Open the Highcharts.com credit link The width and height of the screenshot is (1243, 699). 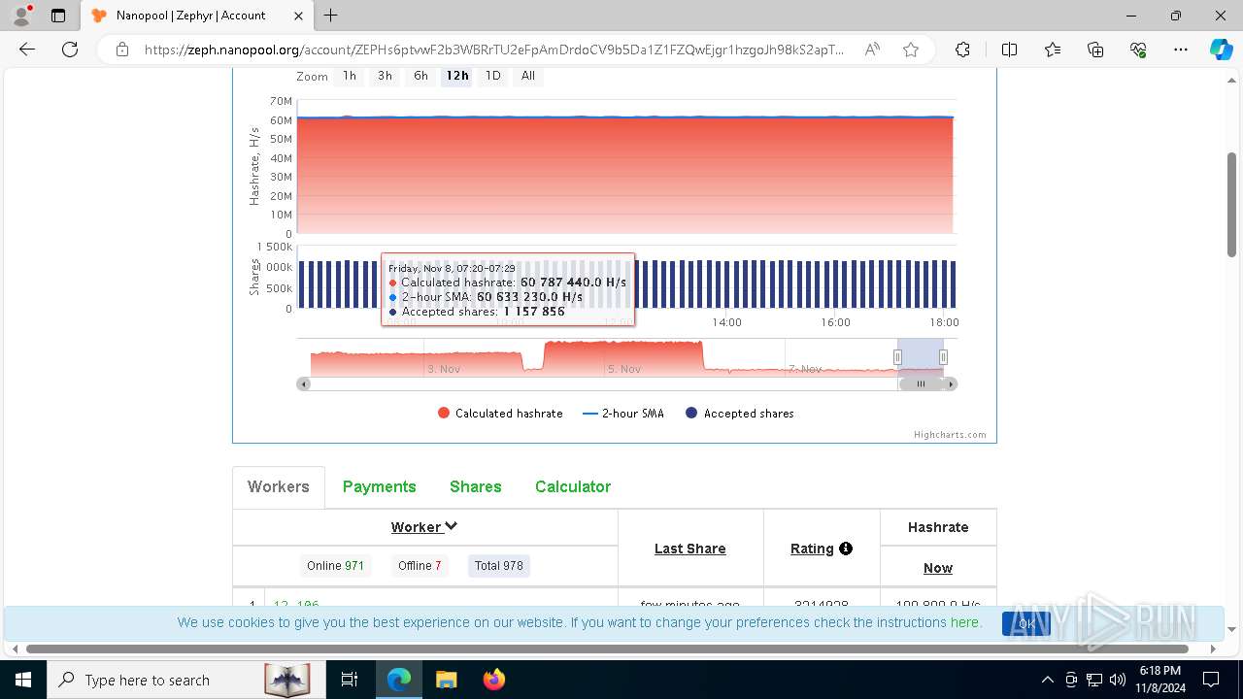click(950, 435)
